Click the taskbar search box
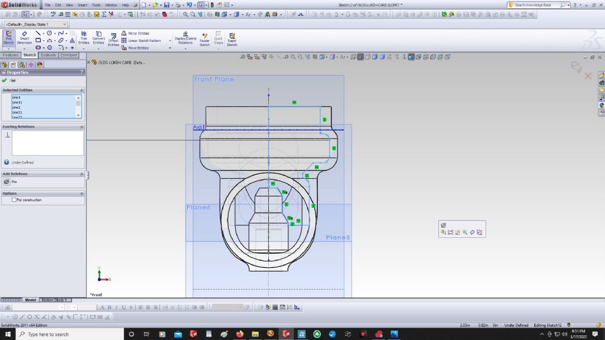Image resolution: width=605 pixels, height=340 pixels. click(70, 334)
